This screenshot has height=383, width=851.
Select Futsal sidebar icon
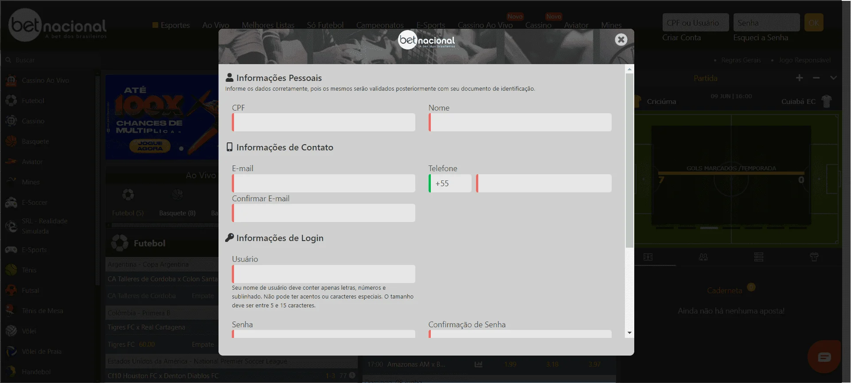coord(11,291)
